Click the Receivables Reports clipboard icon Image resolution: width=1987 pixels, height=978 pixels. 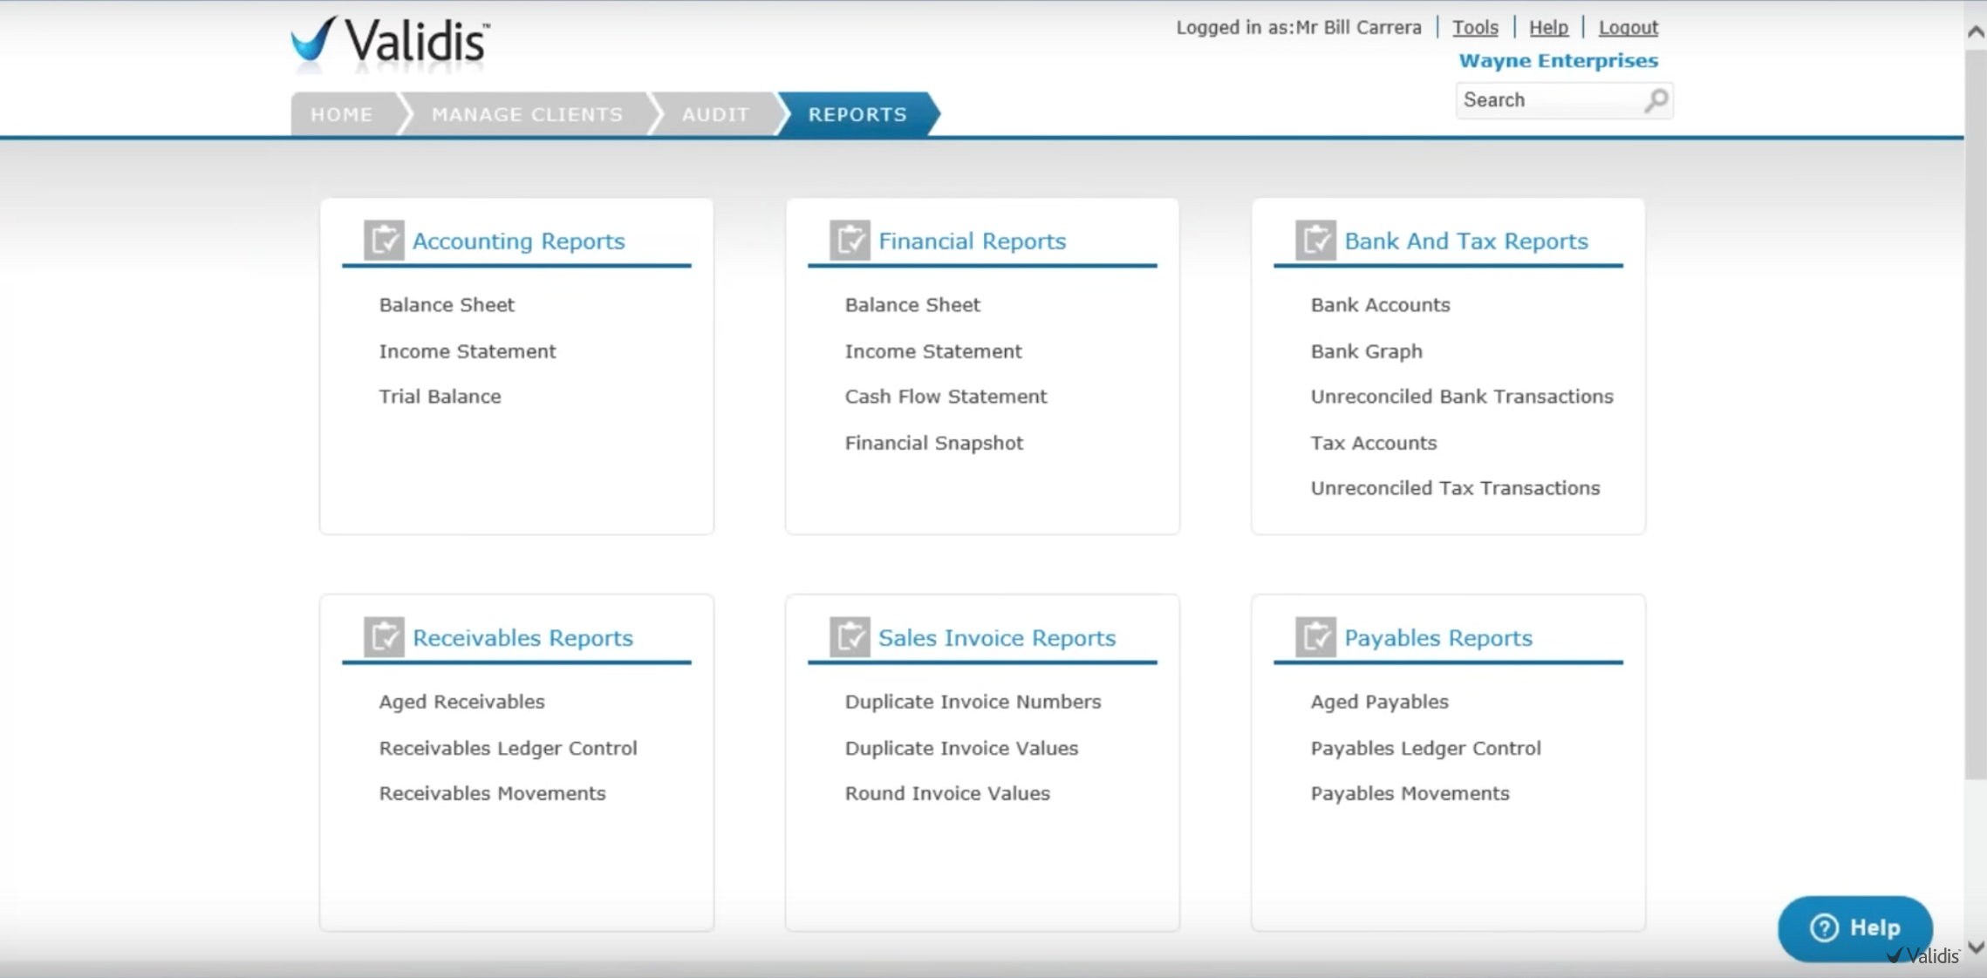pos(385,636)
